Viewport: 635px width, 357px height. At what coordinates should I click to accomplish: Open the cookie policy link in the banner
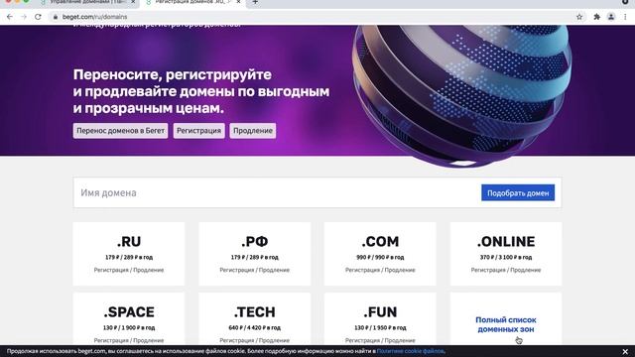pos(410,351)
